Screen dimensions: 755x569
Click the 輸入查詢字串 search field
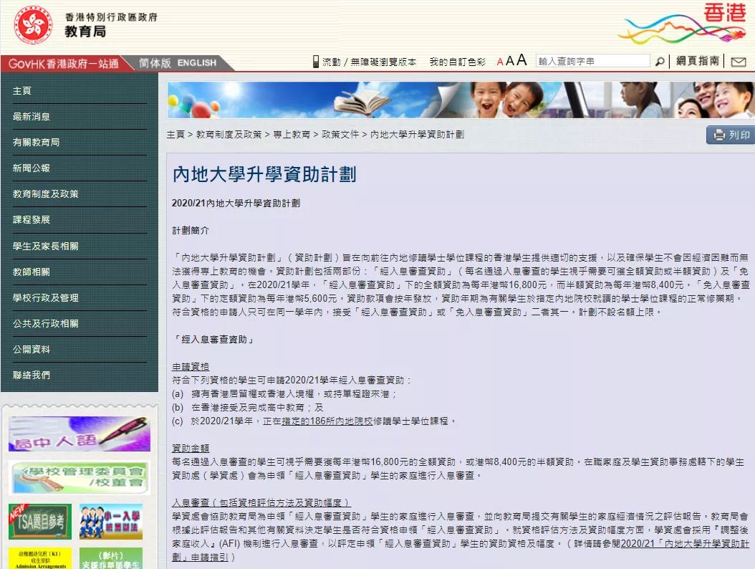[592, 62]
